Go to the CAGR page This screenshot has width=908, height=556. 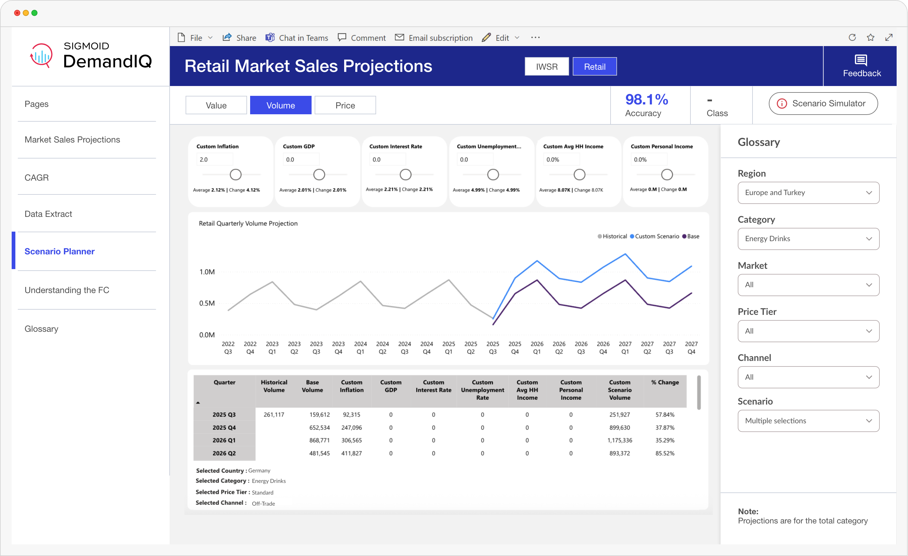pos(37,178)
